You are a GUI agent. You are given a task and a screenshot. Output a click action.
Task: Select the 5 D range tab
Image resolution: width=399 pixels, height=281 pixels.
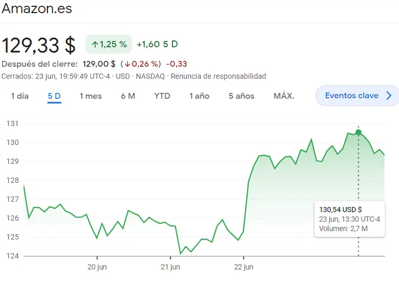pos(54,96)
